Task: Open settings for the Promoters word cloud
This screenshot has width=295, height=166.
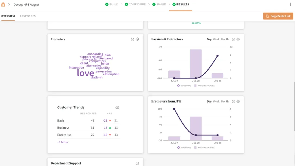Action: 137,39
